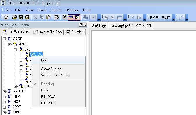Collapse the nested A2DP child node

[10, 44]
